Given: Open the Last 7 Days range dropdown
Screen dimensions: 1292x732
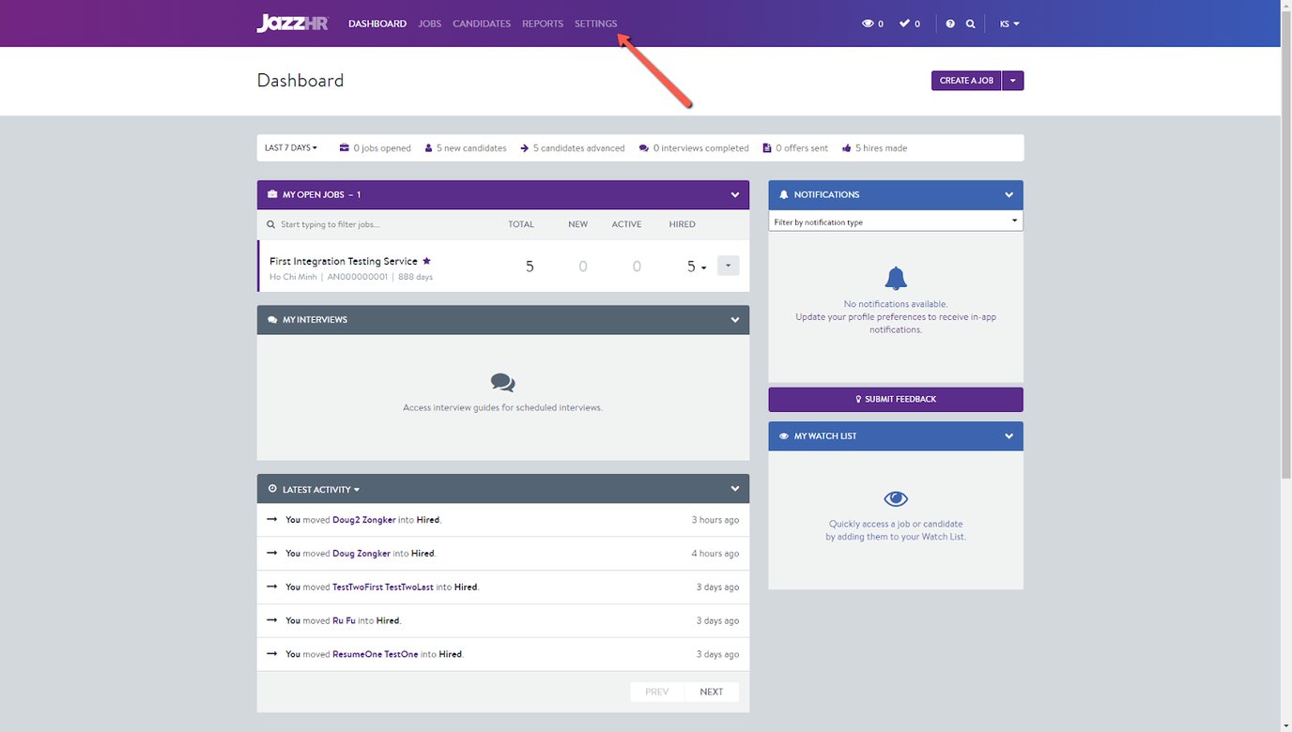Looking at the screenshot, I should 290,148.
